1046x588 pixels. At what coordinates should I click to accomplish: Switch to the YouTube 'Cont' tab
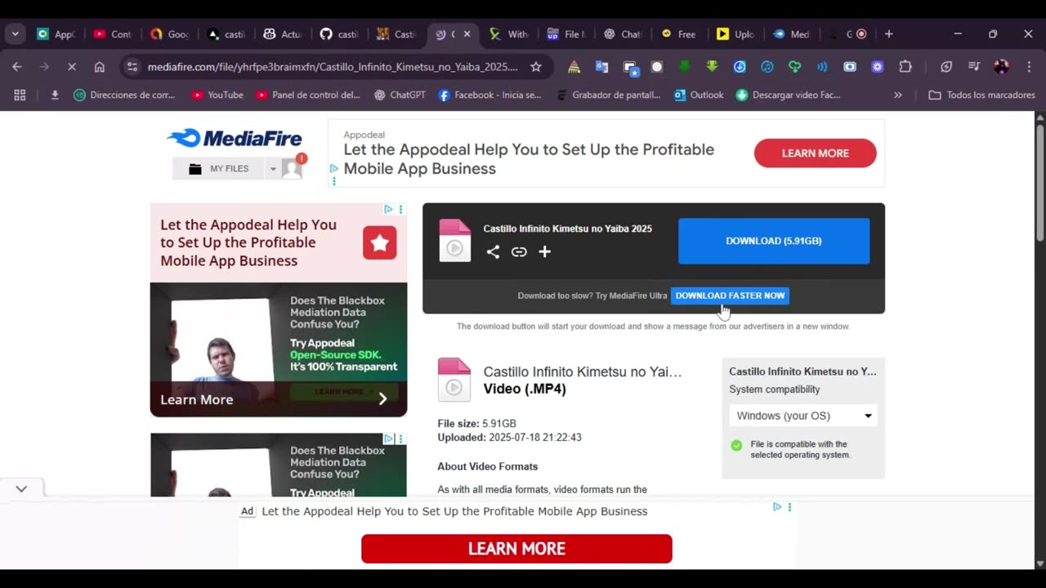point(113,34)
